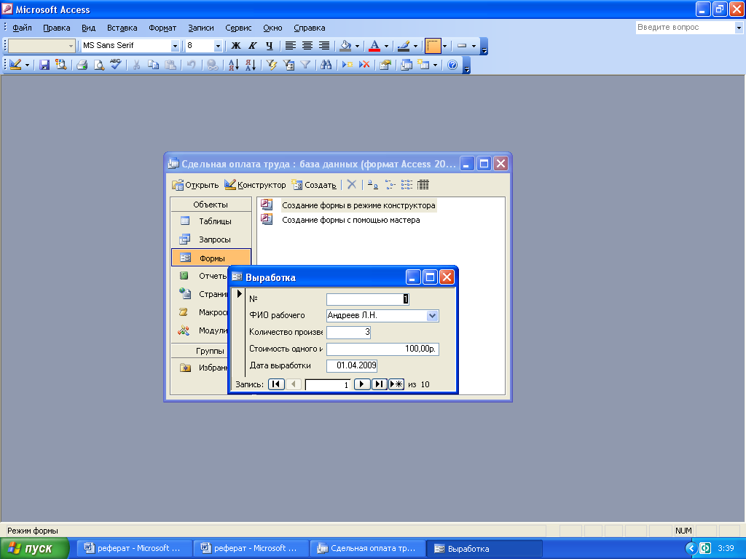Go to first record button

click(276, 384)
